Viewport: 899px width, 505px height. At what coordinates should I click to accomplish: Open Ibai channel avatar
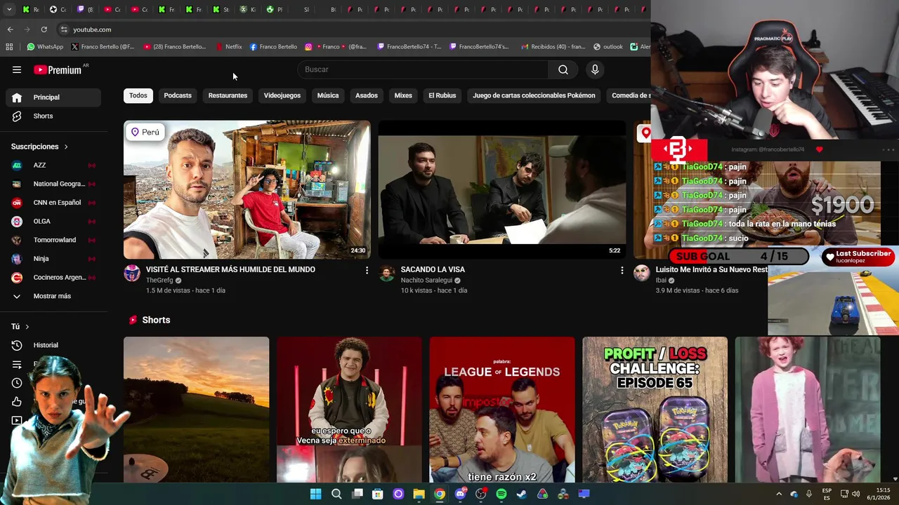(x=642, y=274)
